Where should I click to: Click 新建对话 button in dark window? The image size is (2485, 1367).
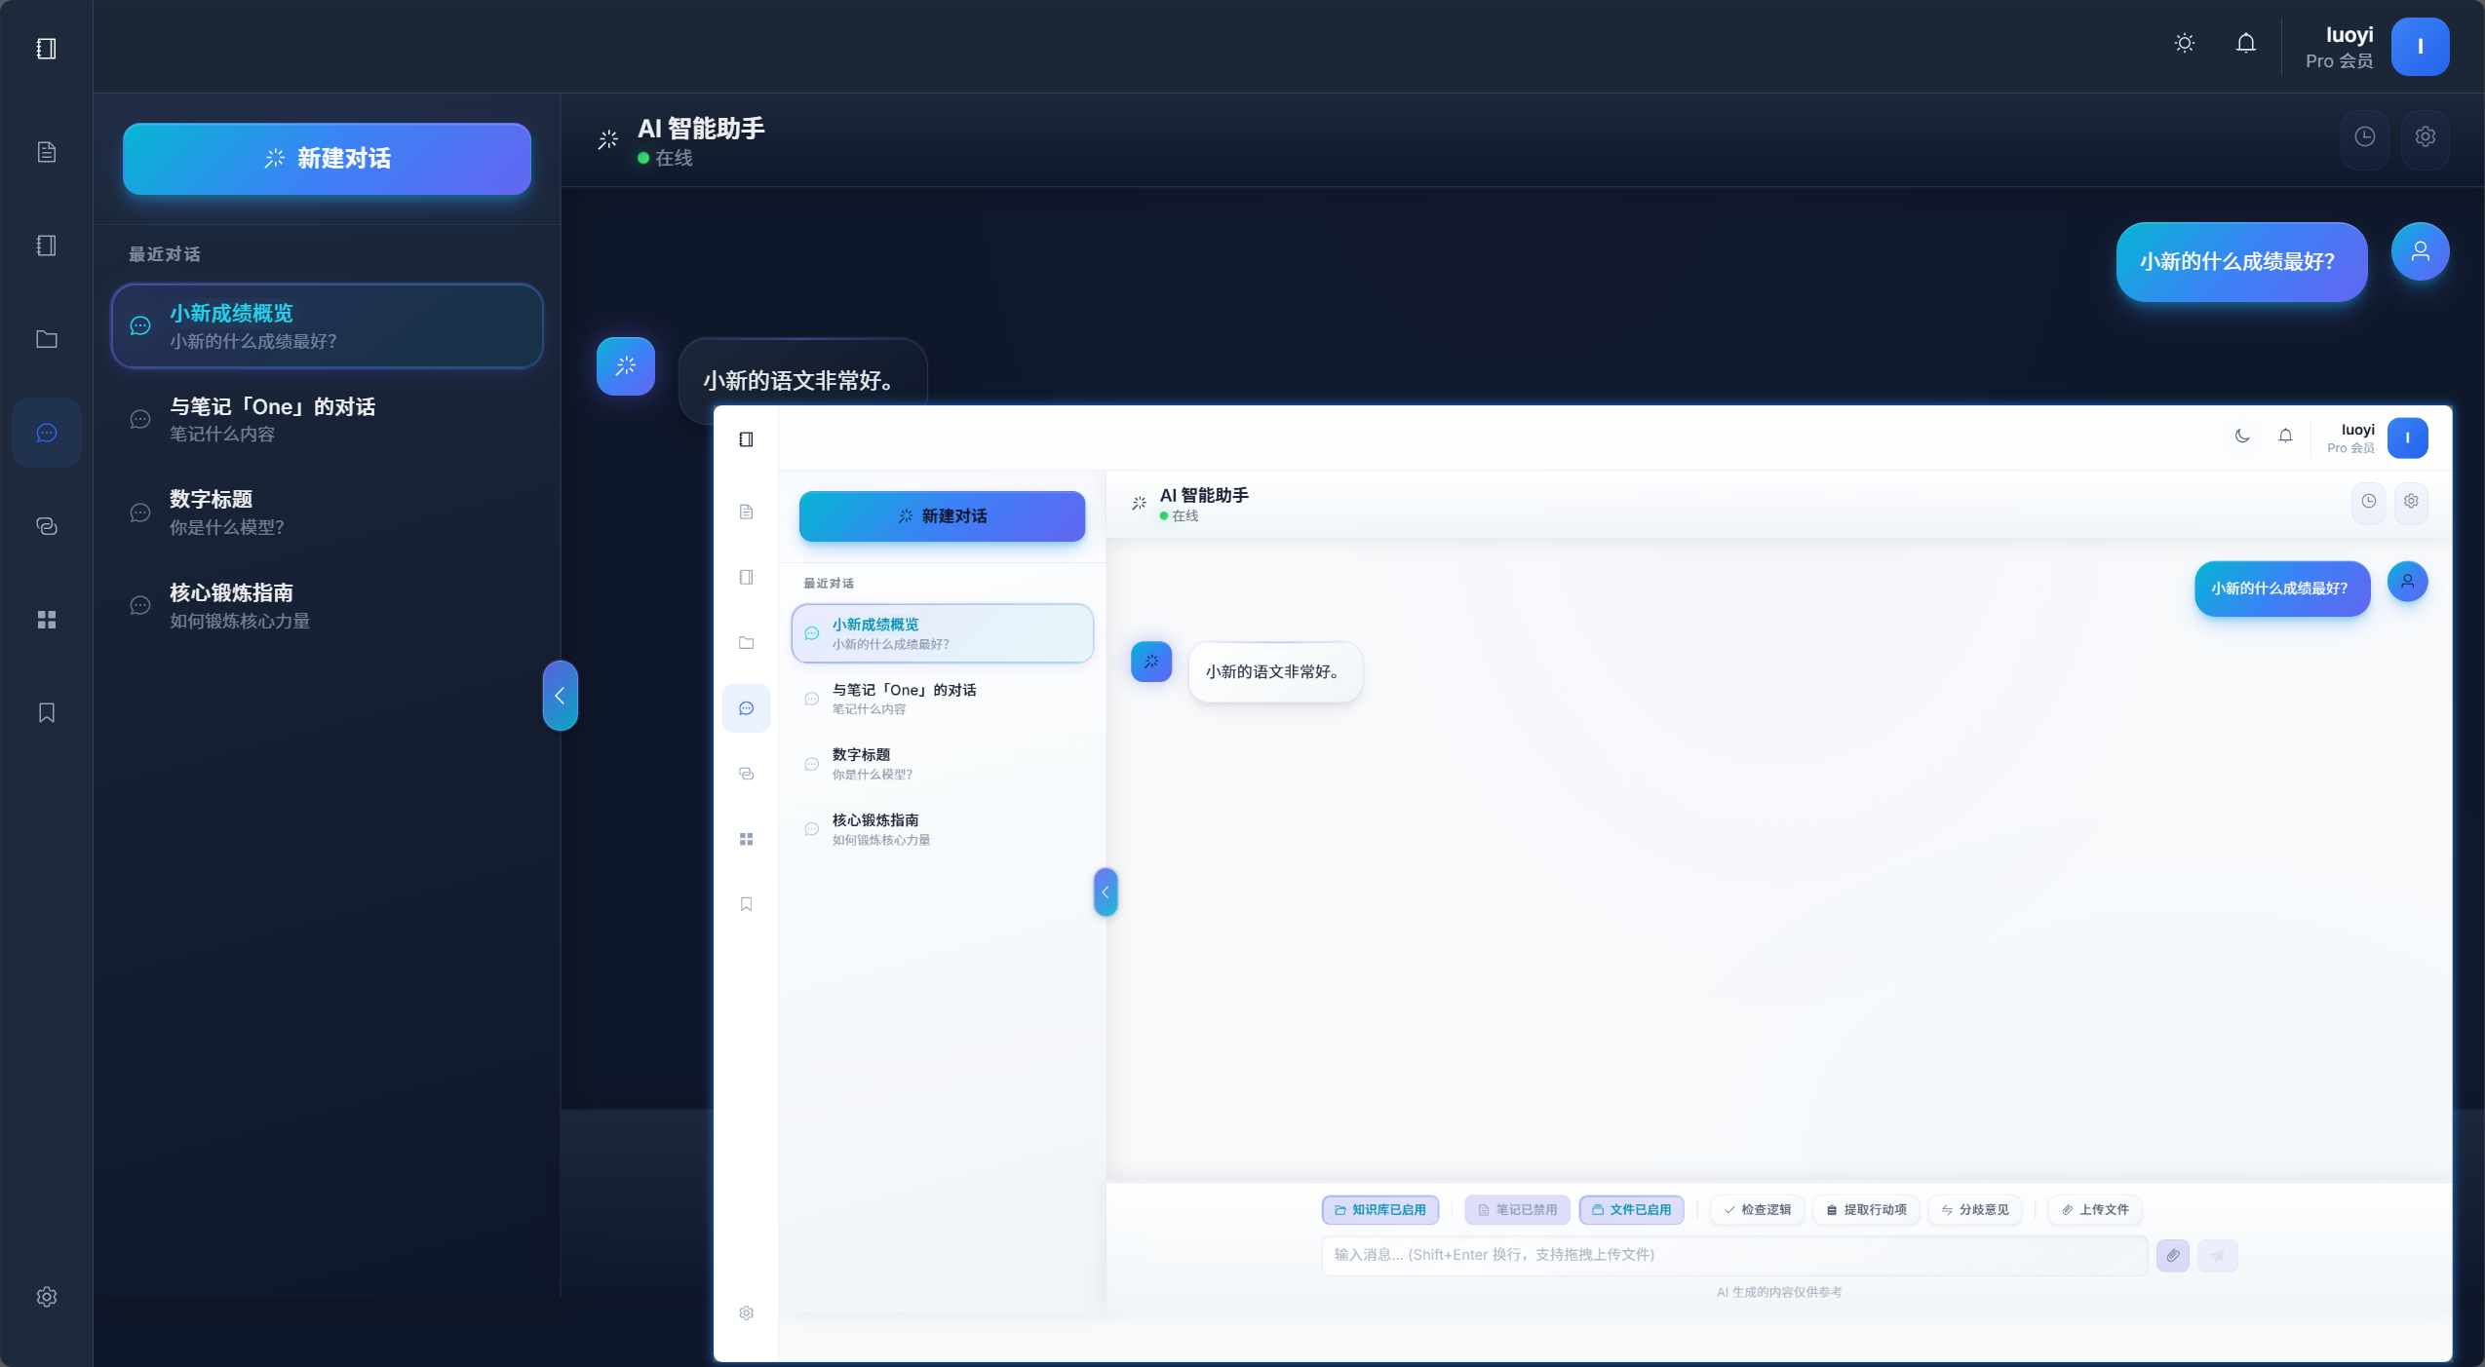click(x=327, y=159)
